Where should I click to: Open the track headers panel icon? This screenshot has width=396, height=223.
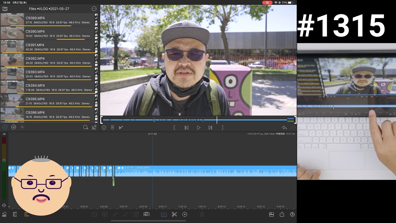tap(15, 214)
